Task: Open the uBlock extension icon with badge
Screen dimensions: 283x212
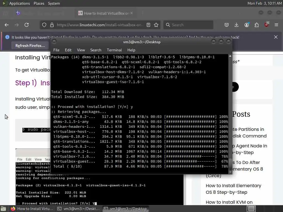Action: point(267,25)
